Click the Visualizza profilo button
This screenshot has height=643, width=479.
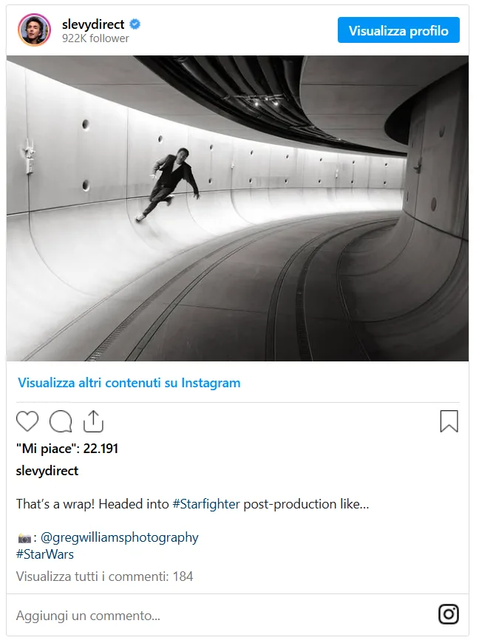pyautogui.click(x=398, y=30)
